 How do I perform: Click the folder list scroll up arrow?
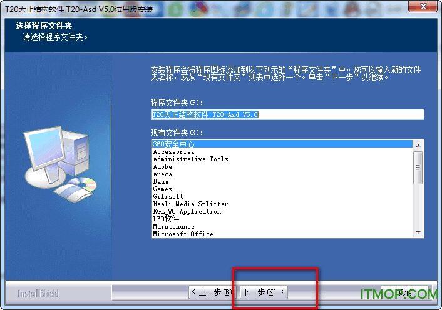418,144
